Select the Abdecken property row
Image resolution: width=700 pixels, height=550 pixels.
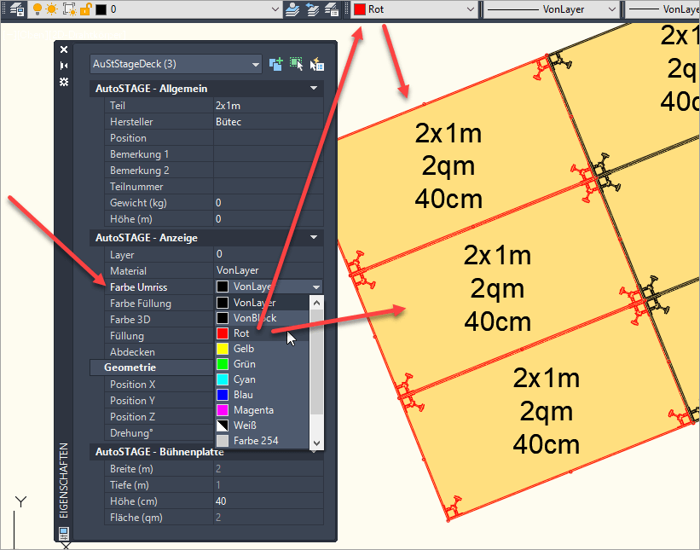point(159,352)
